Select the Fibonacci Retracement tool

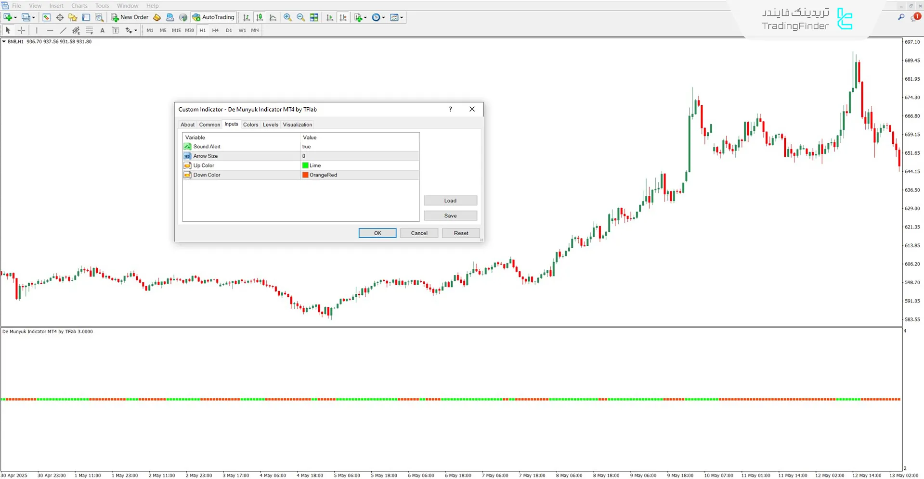click(x=89, y=30)
